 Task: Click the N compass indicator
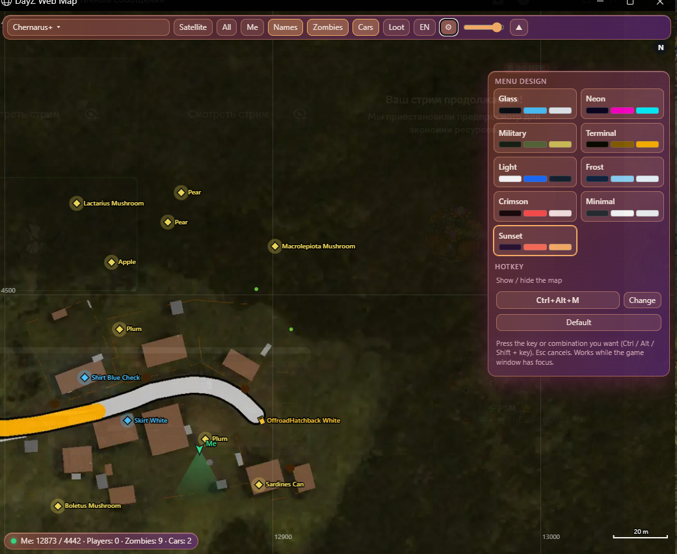(661, 47)
